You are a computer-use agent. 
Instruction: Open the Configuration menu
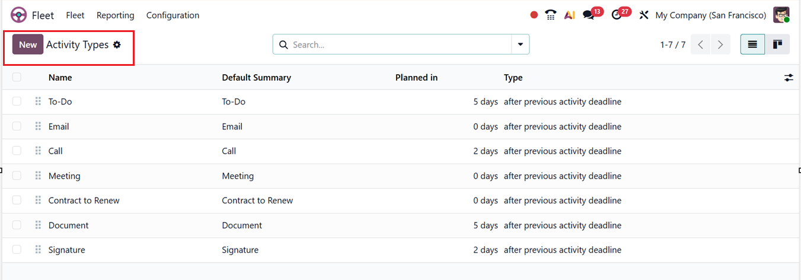click(x=173, y=15)
